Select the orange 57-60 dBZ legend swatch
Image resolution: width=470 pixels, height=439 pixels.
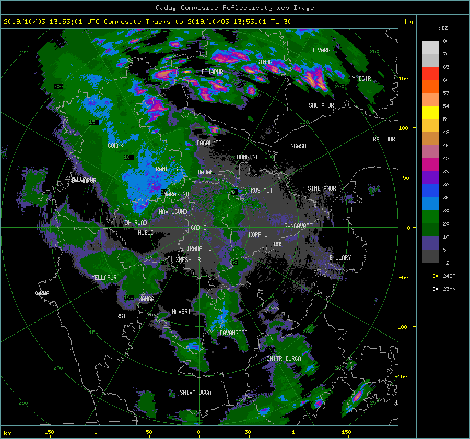(x=430, y=87)
